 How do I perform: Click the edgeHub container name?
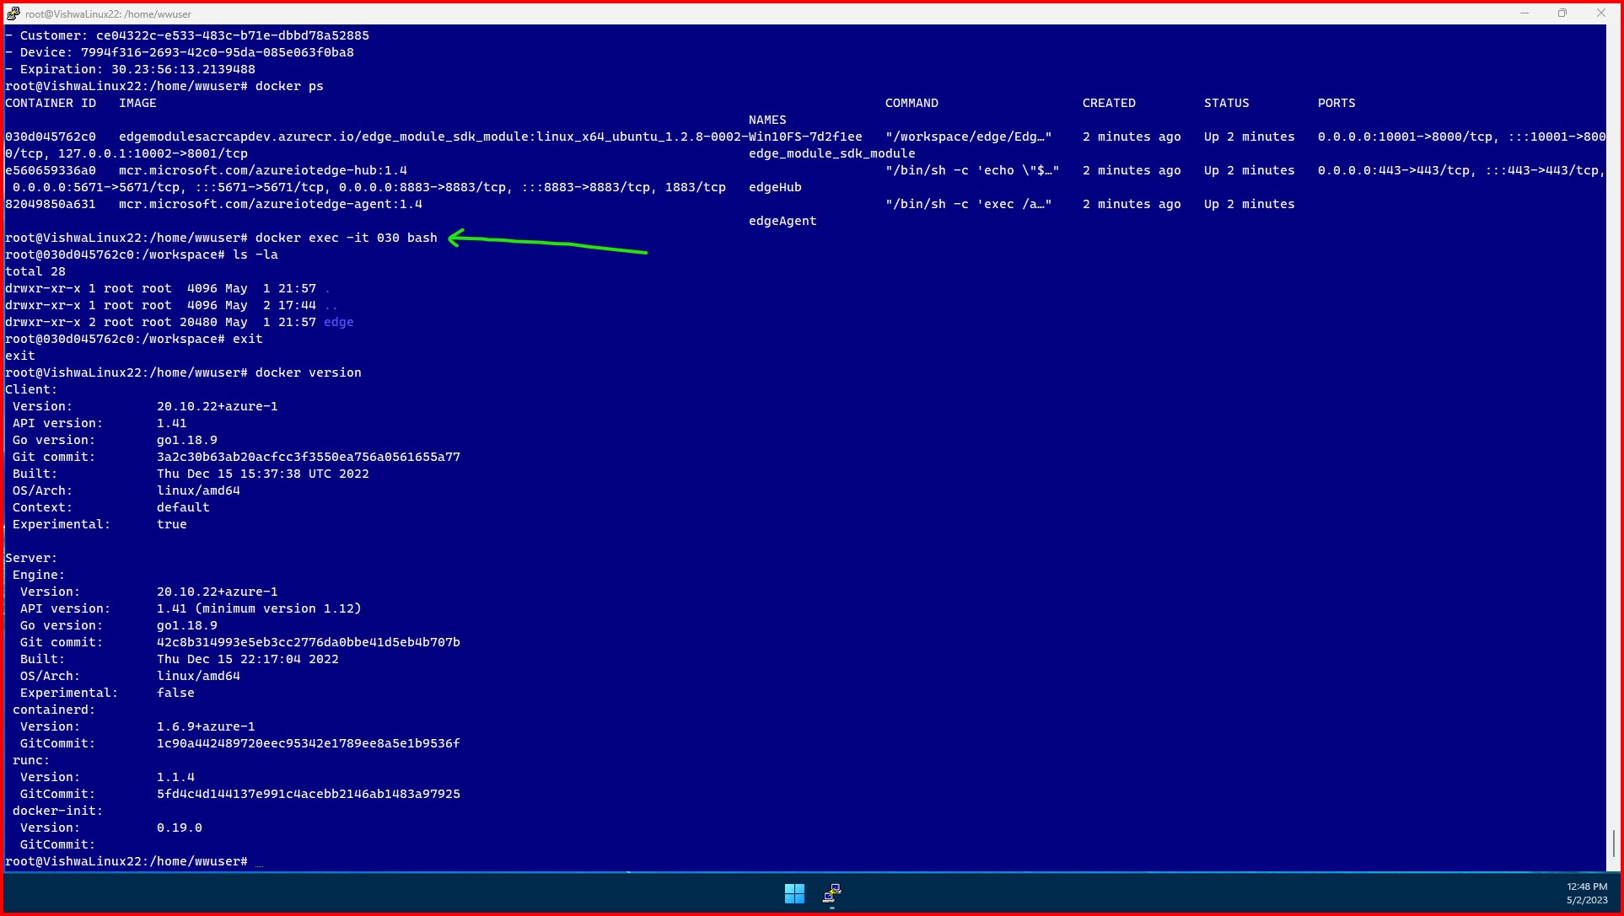775,187
